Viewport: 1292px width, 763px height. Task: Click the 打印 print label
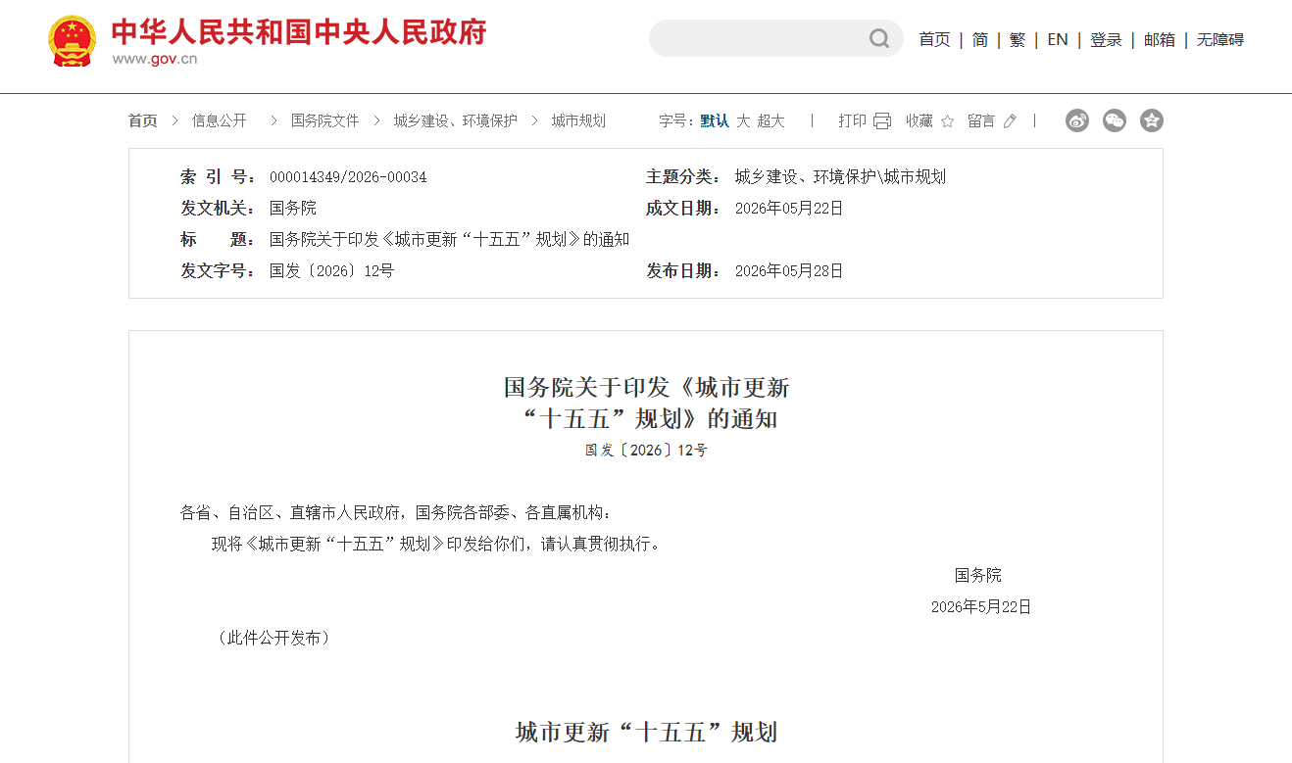(852, 120)
